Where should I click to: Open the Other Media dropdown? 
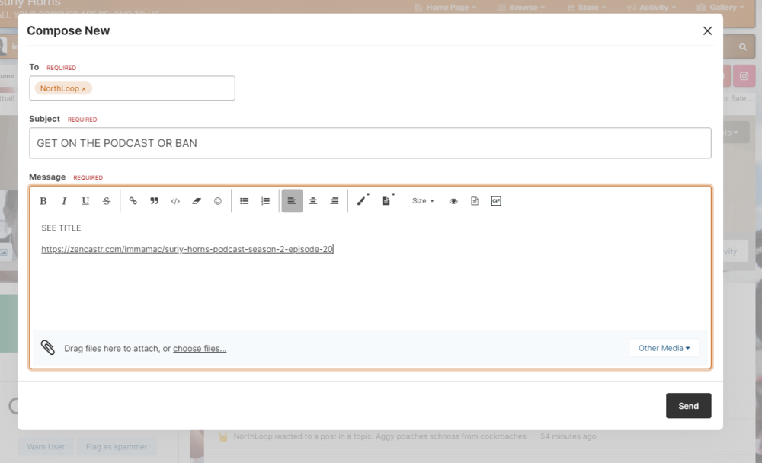tap(664, 348)
